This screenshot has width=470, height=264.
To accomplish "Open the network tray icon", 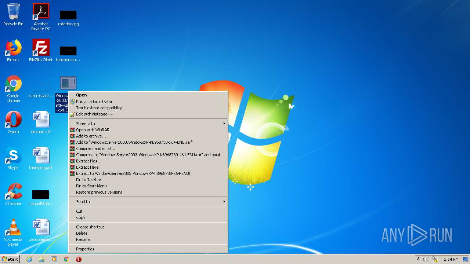I will (x=435, y=259).
